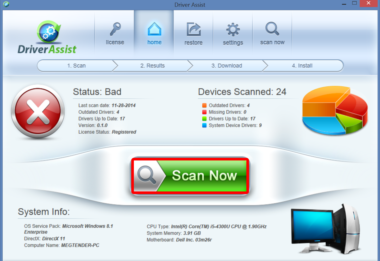The width and height of the screenshot is (380, 261).
Task: Click 'Missing Drivers: 0' legend text
Action: coord(228,112)
